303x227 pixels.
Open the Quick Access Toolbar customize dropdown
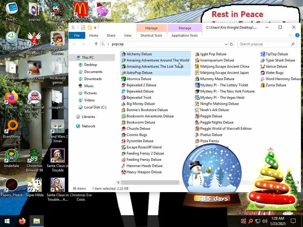[95, 27]
